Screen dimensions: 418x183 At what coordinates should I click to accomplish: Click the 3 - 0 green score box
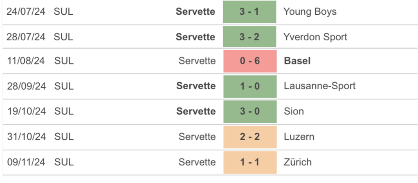click(249, 111)
